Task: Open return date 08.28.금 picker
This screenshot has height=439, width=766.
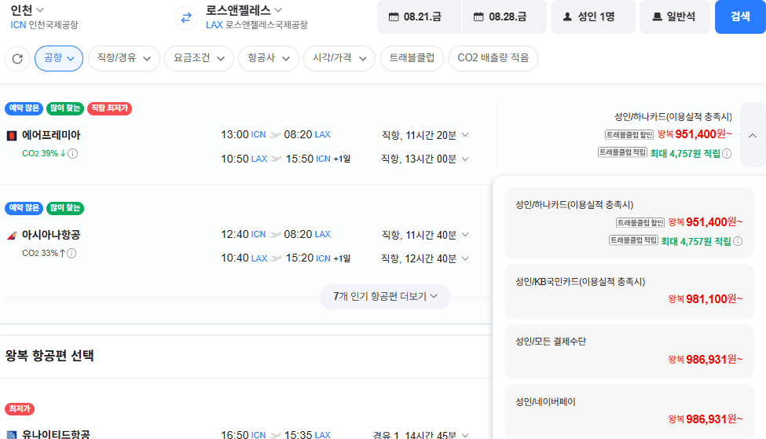Action: [504, 17]
